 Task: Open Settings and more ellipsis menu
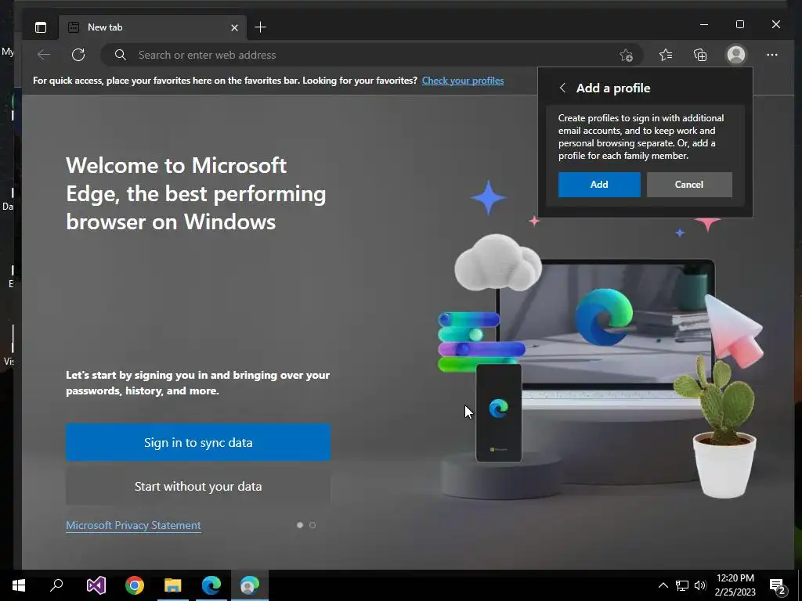coord(771,55)
